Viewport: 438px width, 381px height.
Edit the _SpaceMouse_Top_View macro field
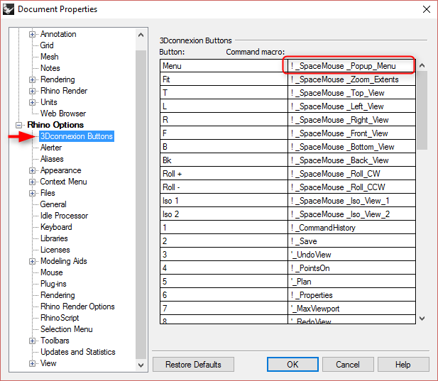(x=351, y=93)
